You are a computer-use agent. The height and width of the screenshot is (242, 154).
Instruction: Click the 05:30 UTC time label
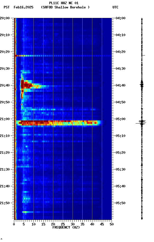[x=121, y=169]
